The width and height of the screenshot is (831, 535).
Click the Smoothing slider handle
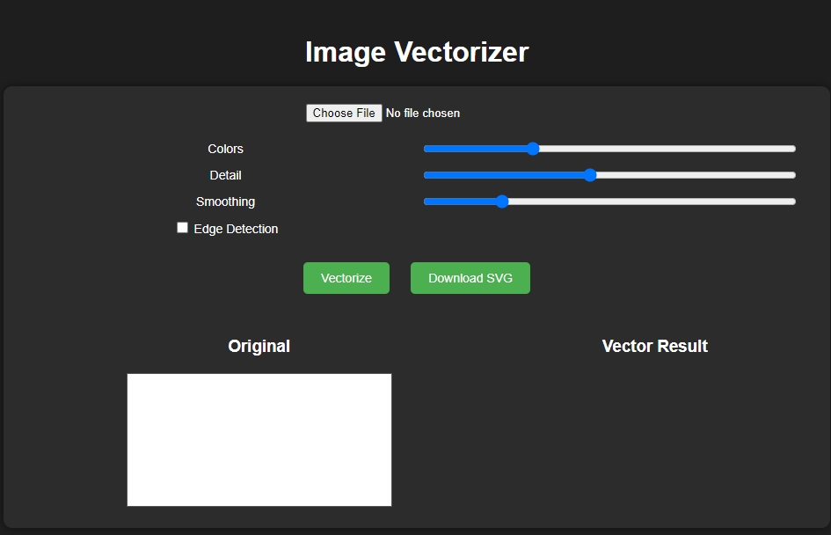click(x=502, y=202)
